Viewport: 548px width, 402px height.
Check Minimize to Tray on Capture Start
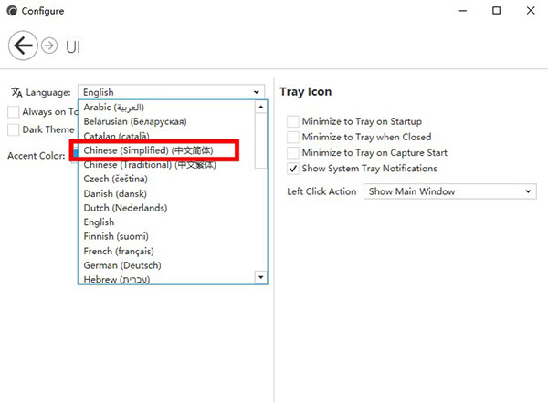tap(293, 153)
